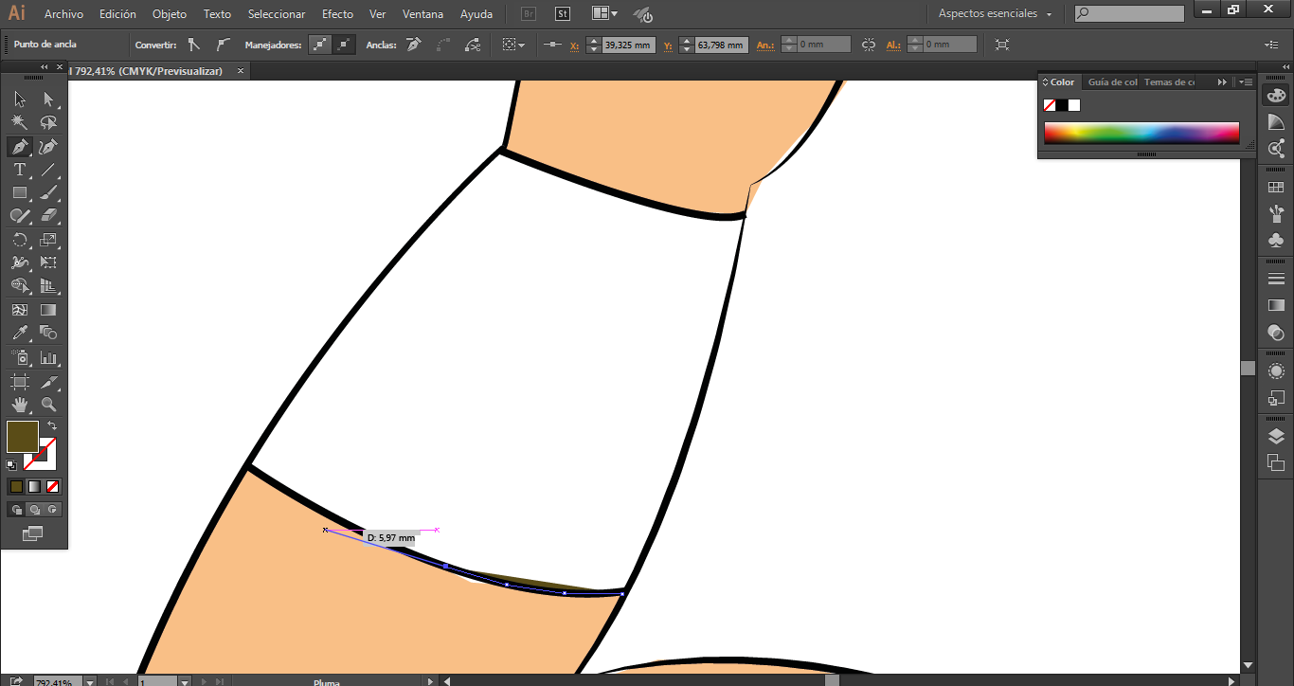Viewport: 1294px width, 686px height.
Task: Select the Magic Wand tool
Action: [x=19, y=122]
